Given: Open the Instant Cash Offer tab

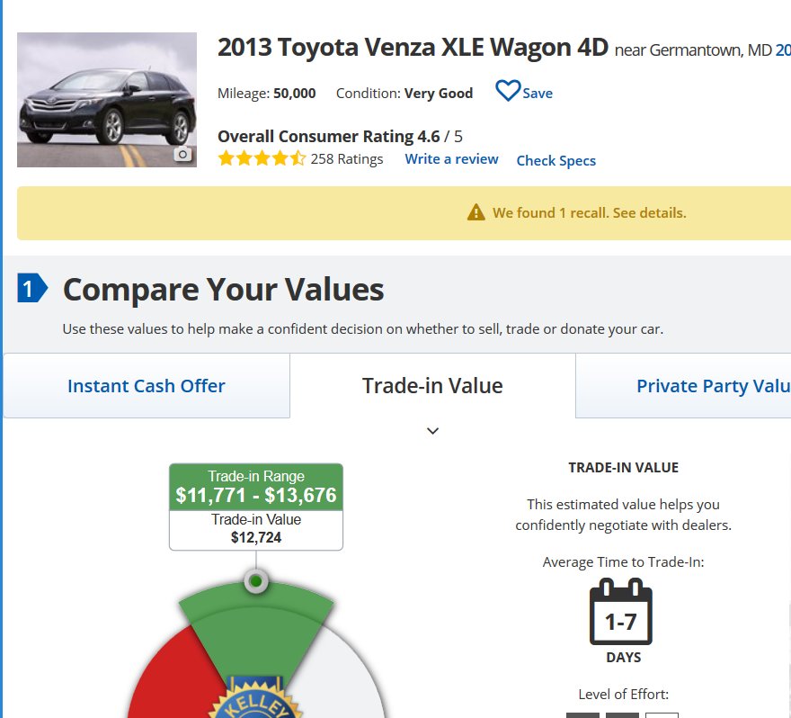Looking at the screenshot, I should tap(147, 386).
